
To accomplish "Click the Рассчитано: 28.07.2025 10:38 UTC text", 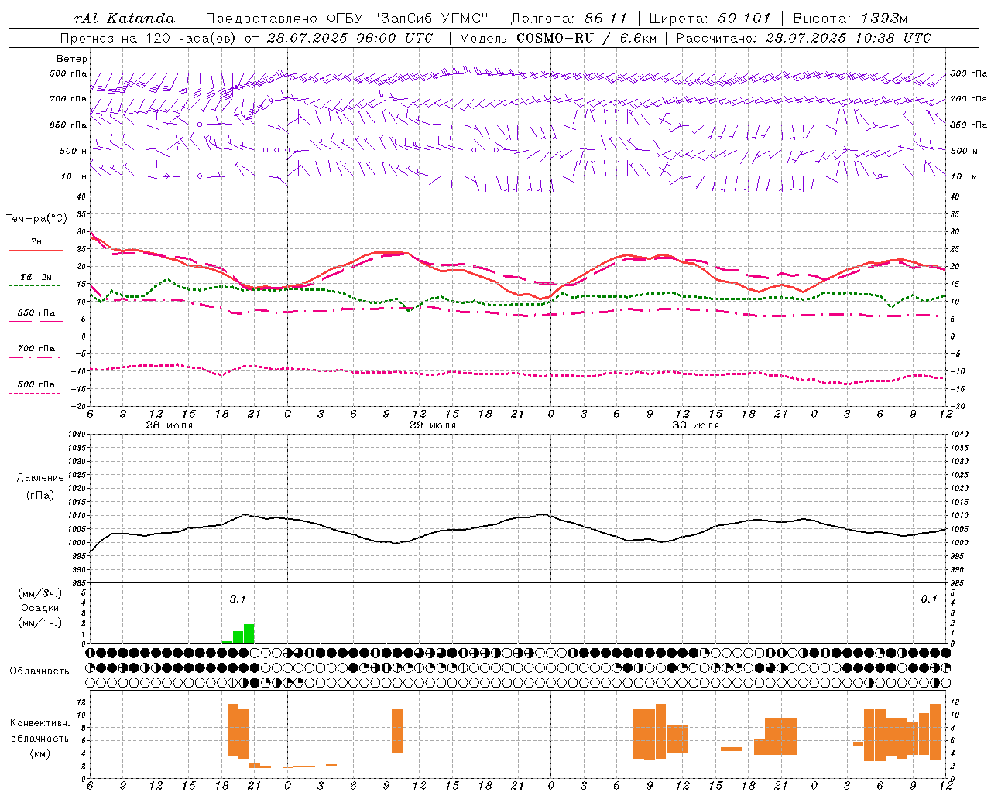I will pos(804,38).
